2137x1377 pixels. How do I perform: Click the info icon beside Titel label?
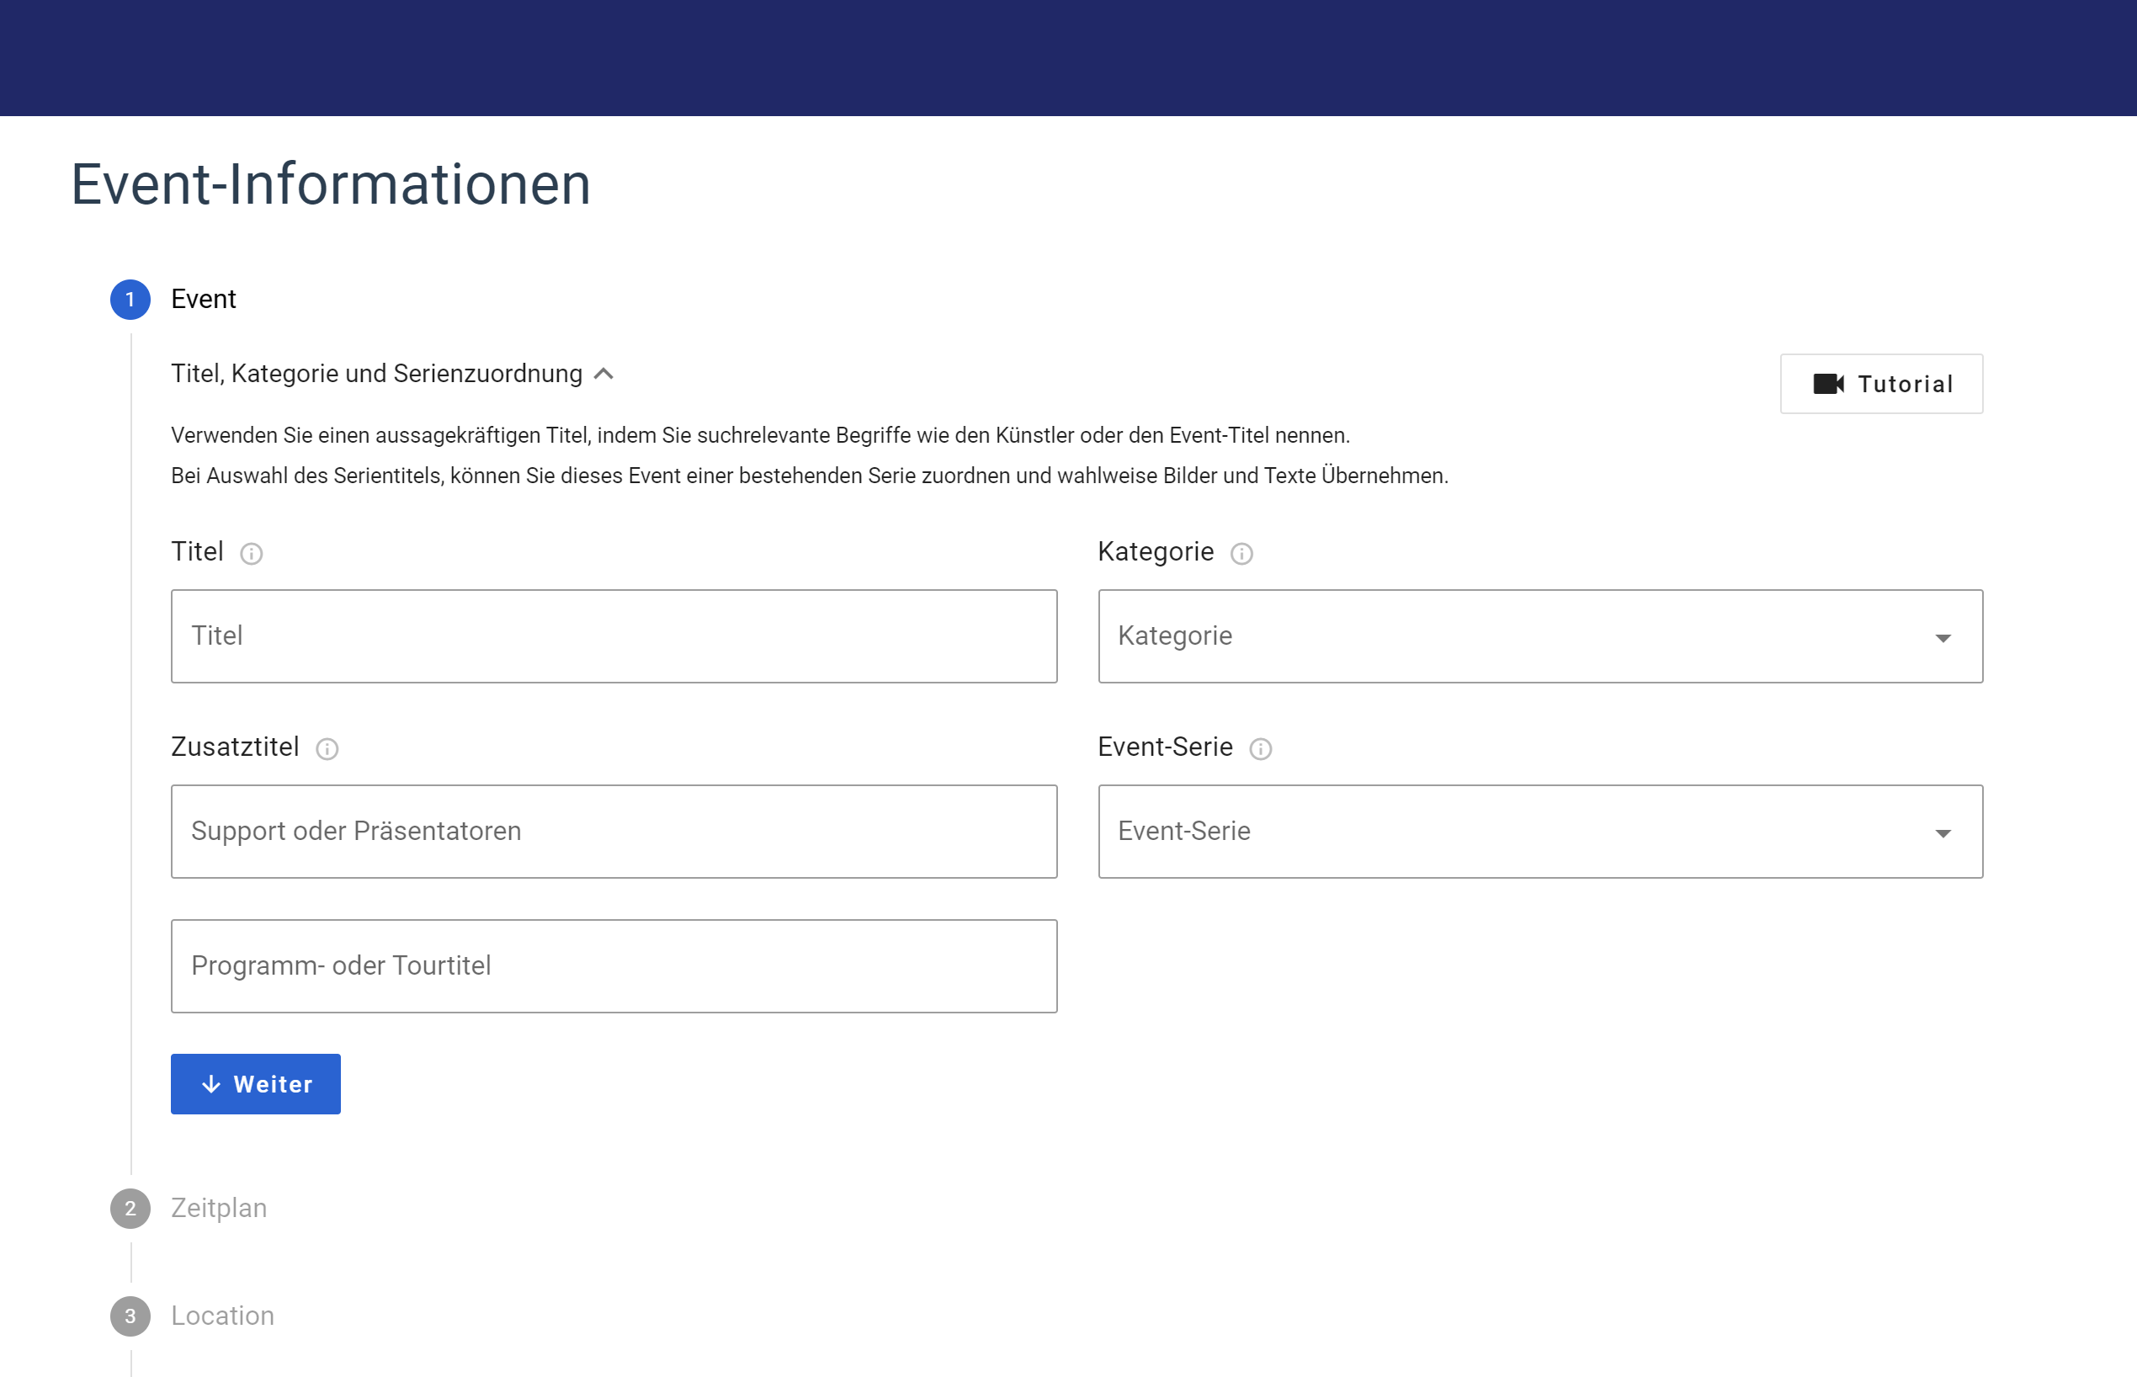(252, 555)
